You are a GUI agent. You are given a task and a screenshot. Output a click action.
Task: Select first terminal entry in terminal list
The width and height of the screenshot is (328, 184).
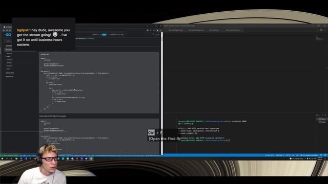322,119
